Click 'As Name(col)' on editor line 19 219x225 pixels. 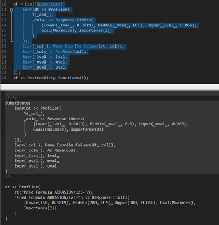click(70, 51)
